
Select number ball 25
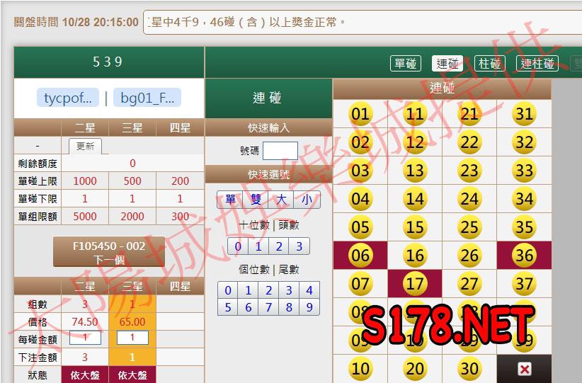pyautogui.click(x=469, y=227)
